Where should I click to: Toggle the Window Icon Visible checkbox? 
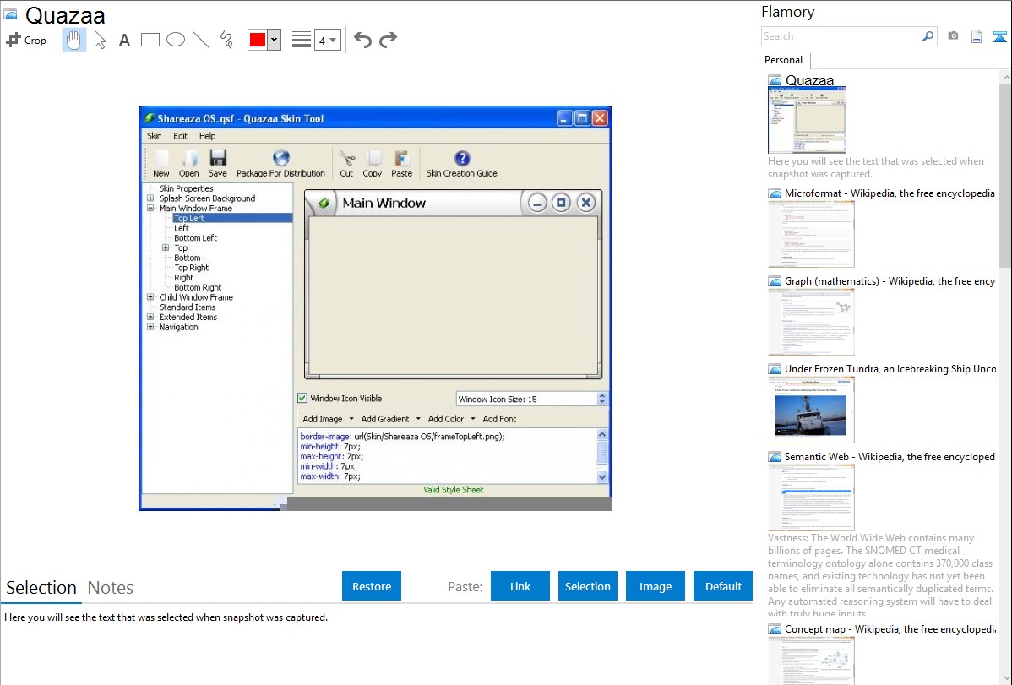tap(302, 399)
